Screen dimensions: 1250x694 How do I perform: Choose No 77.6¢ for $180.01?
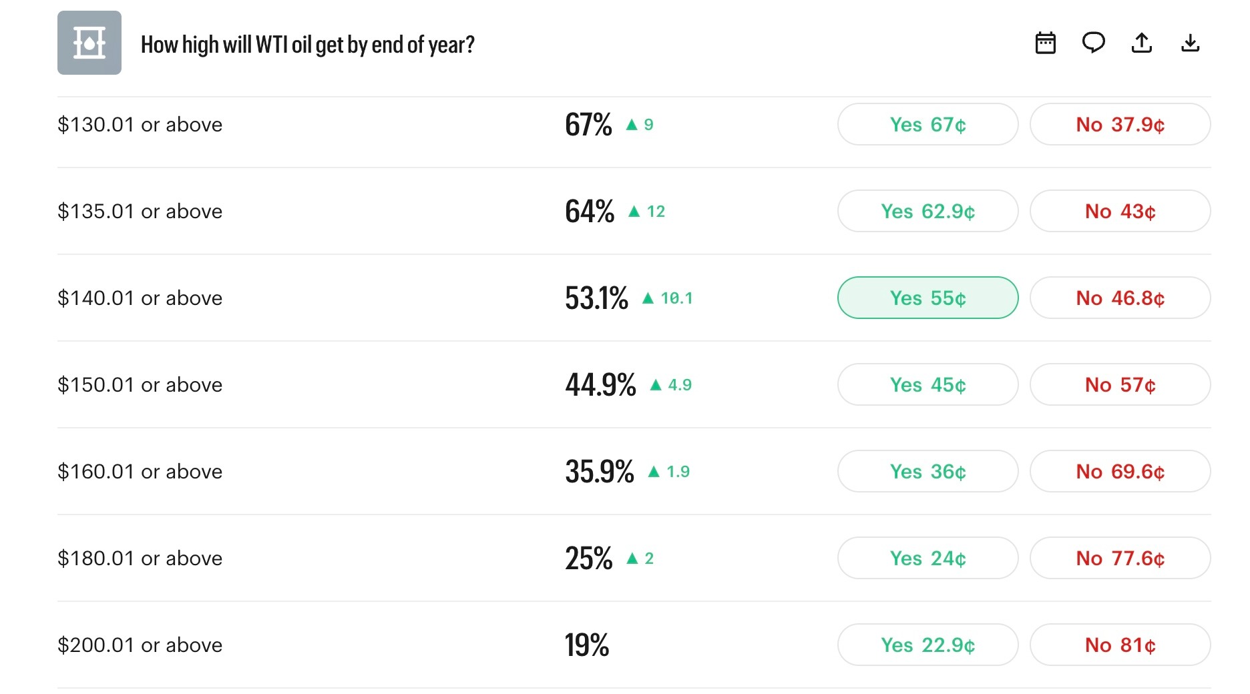1120,559
